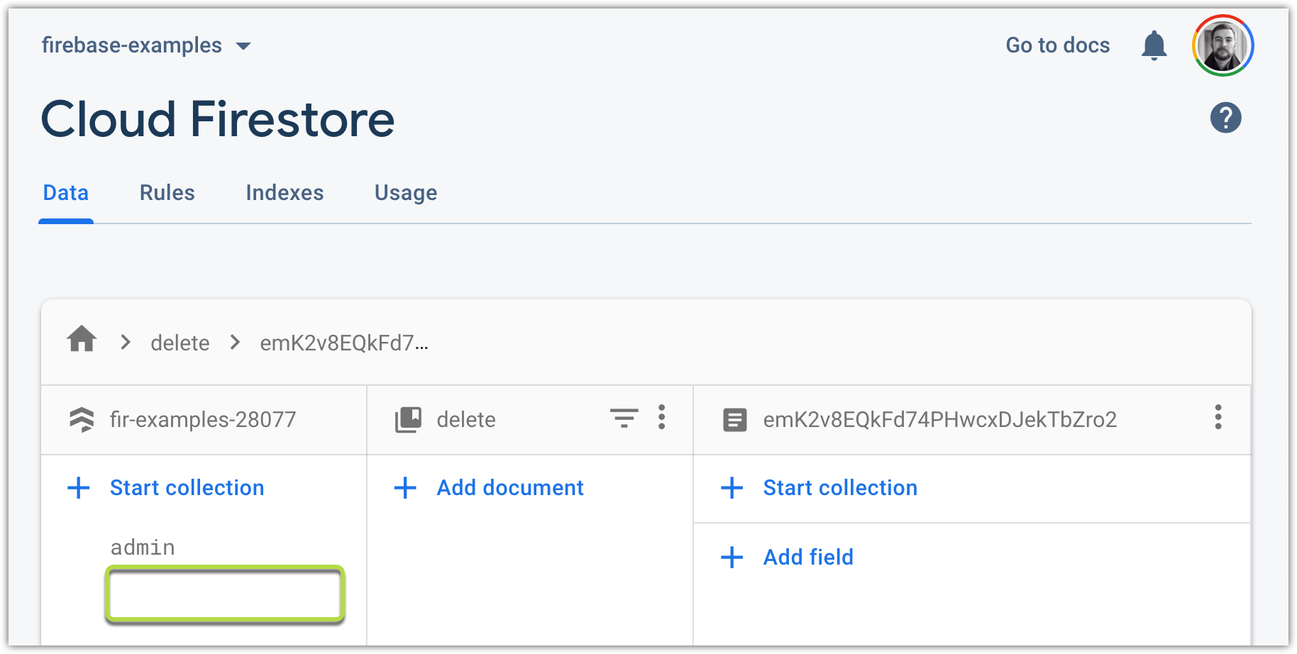Click the notification bell icon
Image resolution: width=1297 pixels, height=654 pixels.
[x=1154, y=45]
